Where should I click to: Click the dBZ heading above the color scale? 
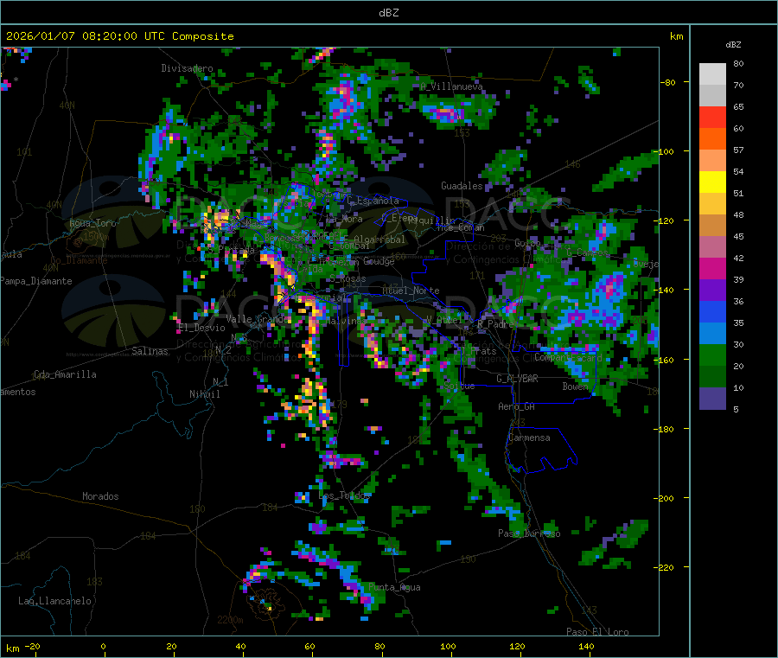point(733,45)
